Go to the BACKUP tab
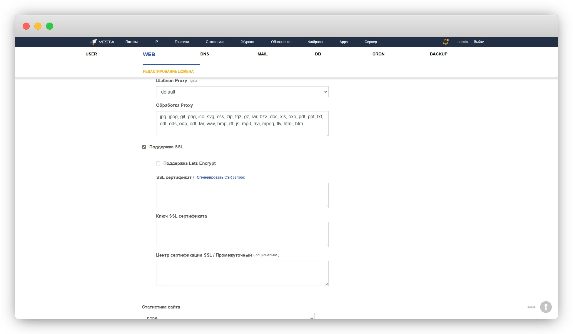Image resolution: width=573 pixels, height=334 pixels. pos(438,54)
